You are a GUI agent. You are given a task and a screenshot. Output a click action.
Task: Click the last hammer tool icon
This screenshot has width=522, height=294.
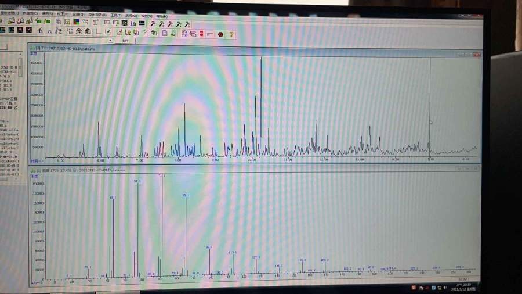coord(187,24)
